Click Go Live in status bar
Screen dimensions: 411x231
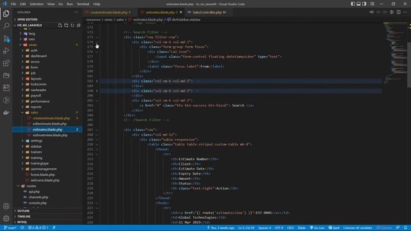click(317, 228)
